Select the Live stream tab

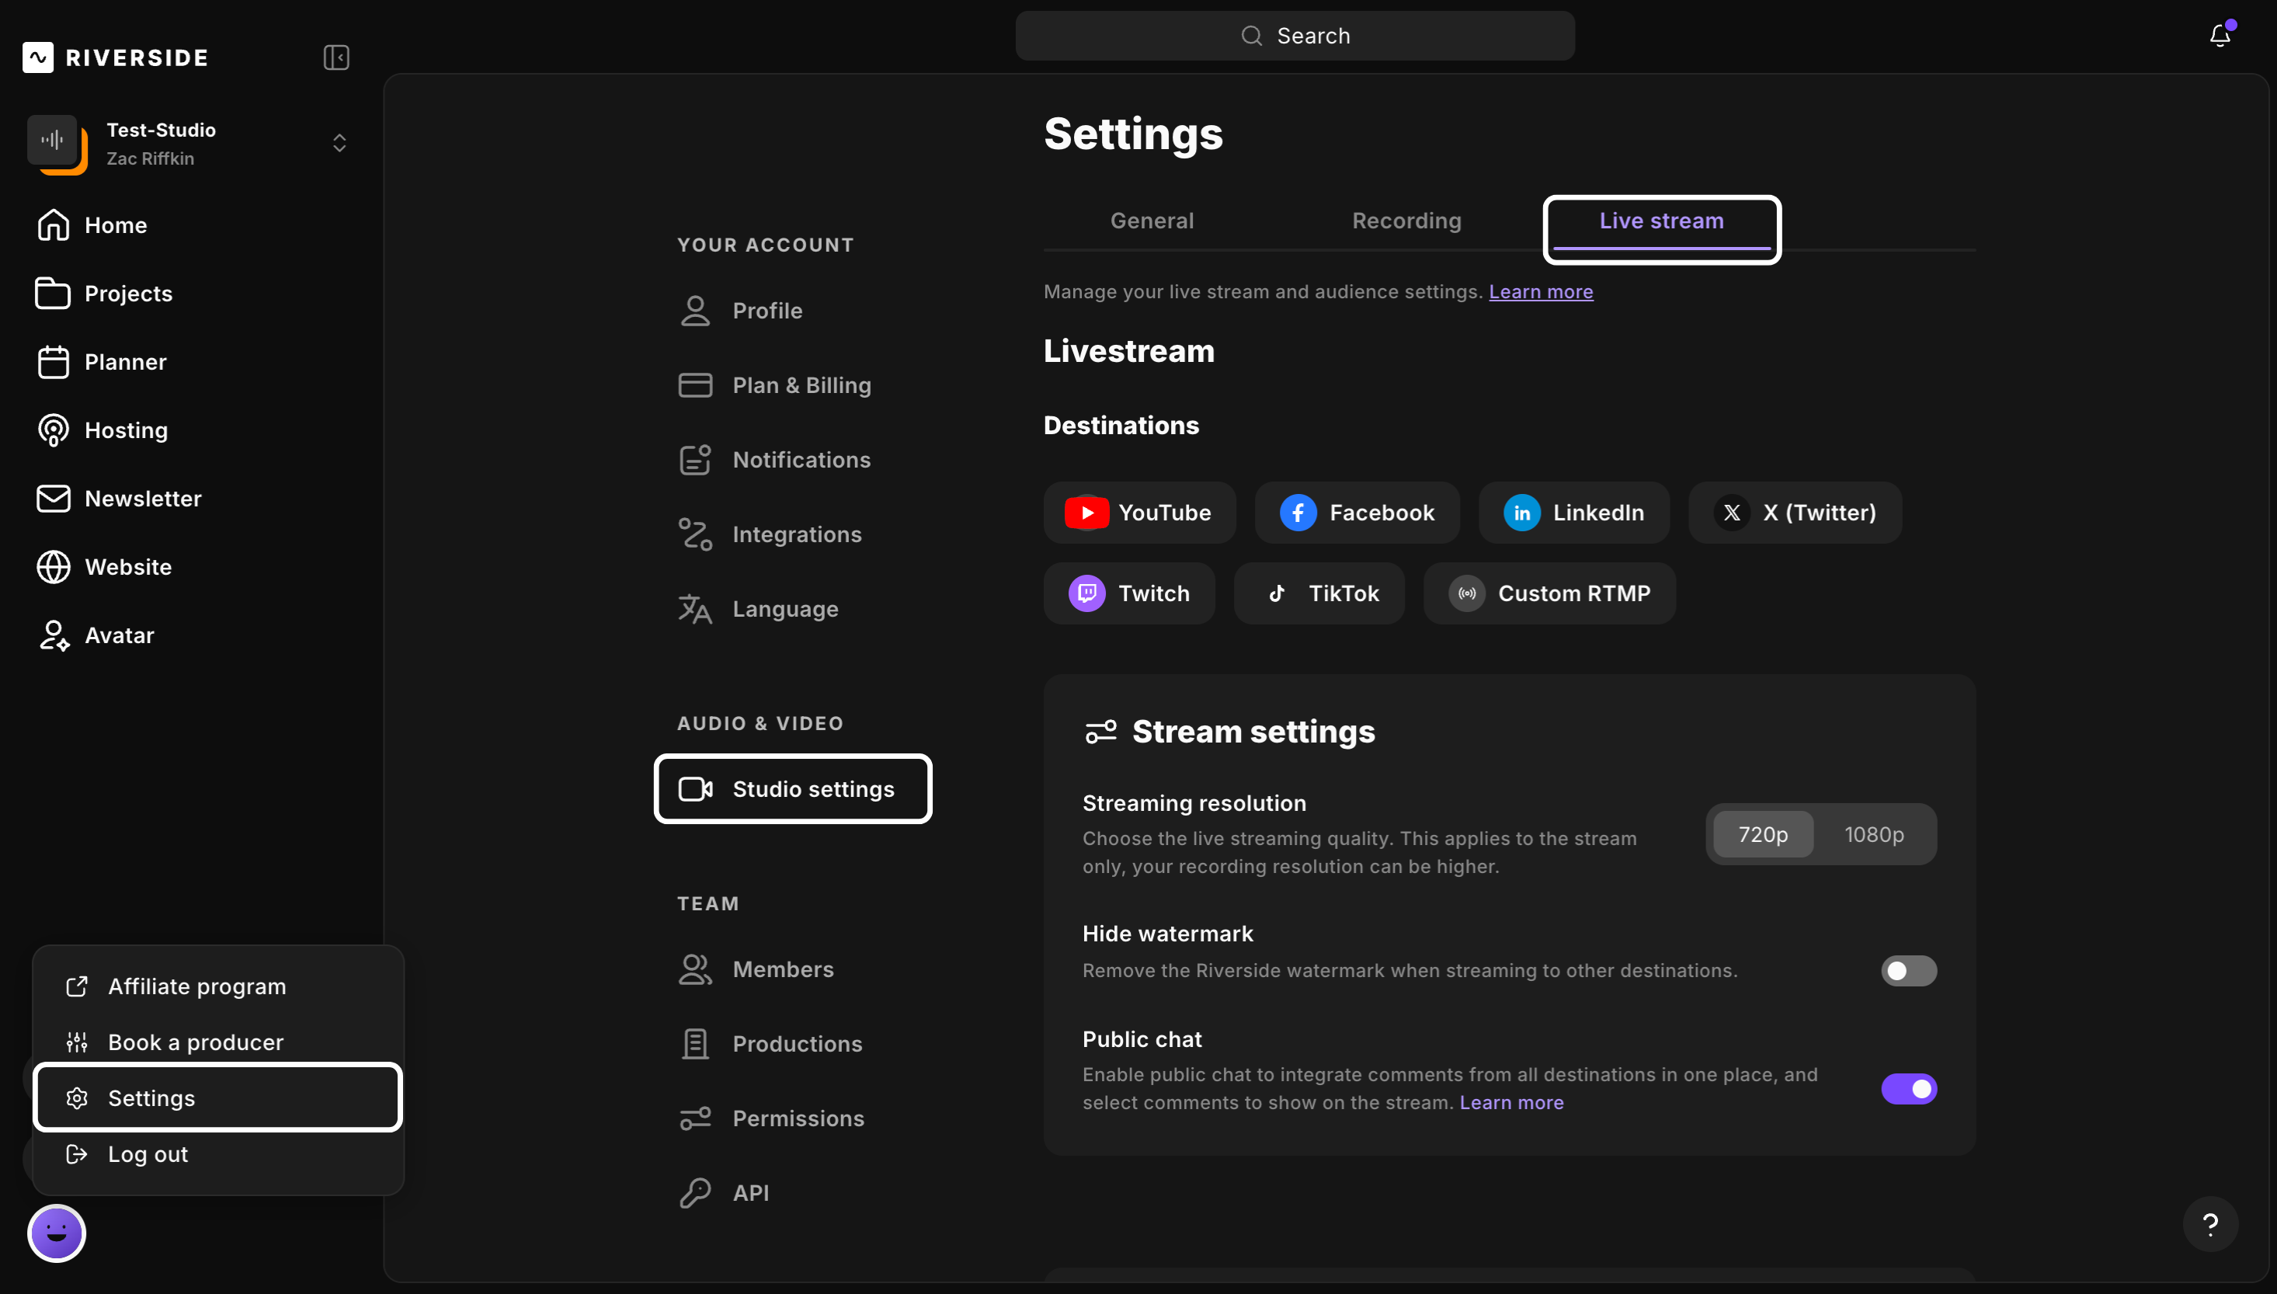click(1661, 221)
